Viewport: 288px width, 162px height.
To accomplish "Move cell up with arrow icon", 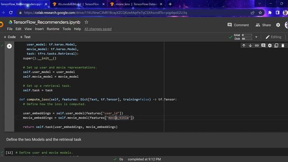I will [x=244, y=45].
